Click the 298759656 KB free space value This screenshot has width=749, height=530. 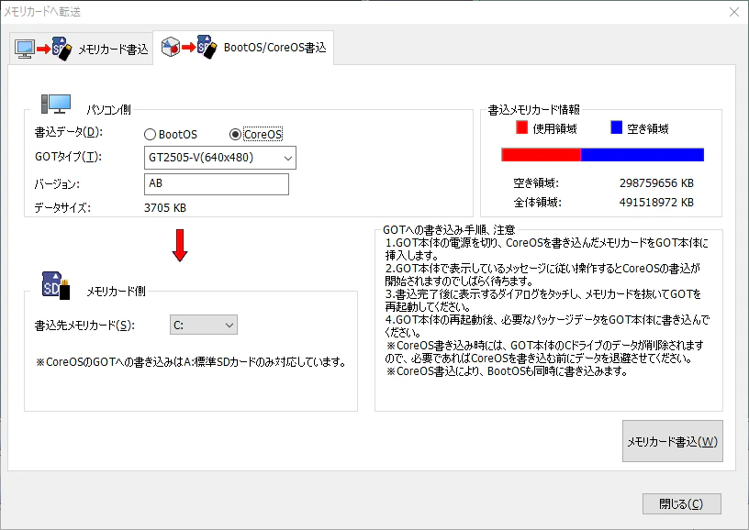656,183
